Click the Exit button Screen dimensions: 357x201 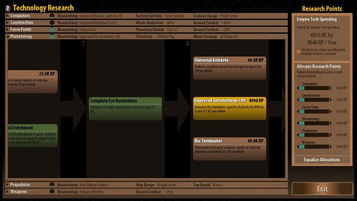322,189
